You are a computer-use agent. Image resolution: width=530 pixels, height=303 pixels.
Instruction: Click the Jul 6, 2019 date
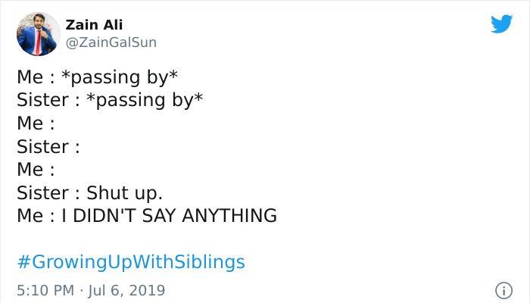point(126,291)
